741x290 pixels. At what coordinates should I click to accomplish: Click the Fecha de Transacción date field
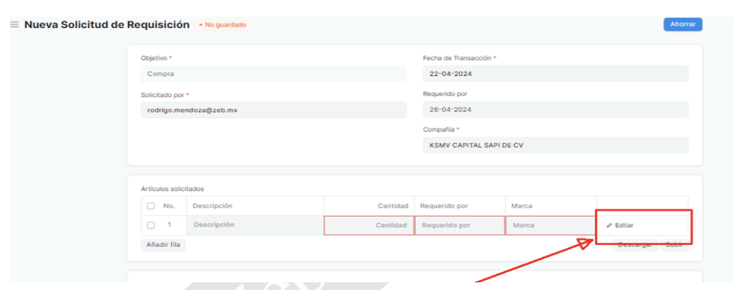555,74
